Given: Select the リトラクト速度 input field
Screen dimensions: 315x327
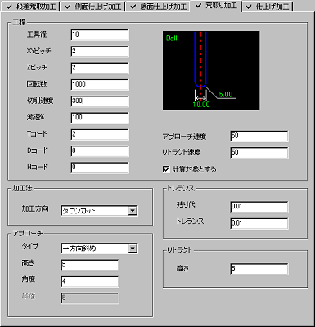Looking at the screenshot, I should click(x=259, y=153).
